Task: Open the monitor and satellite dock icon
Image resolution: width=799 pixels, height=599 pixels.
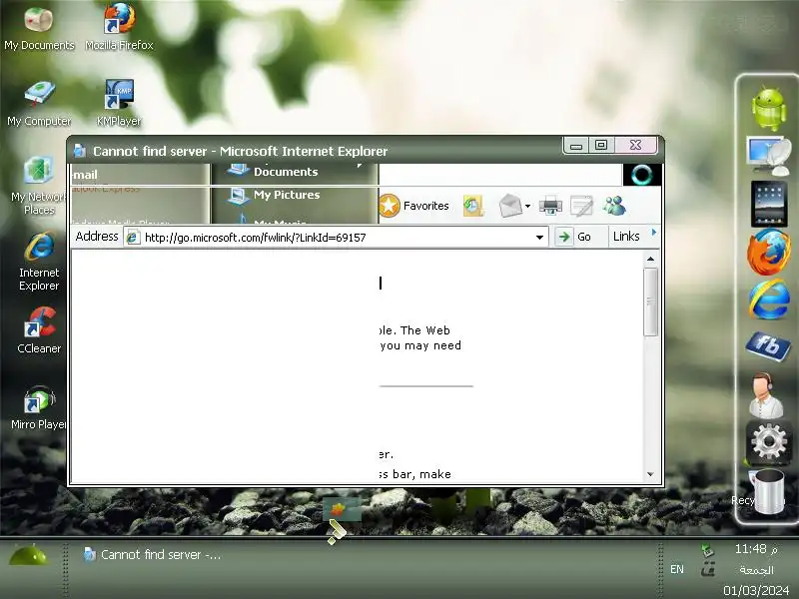Action: 768,156
